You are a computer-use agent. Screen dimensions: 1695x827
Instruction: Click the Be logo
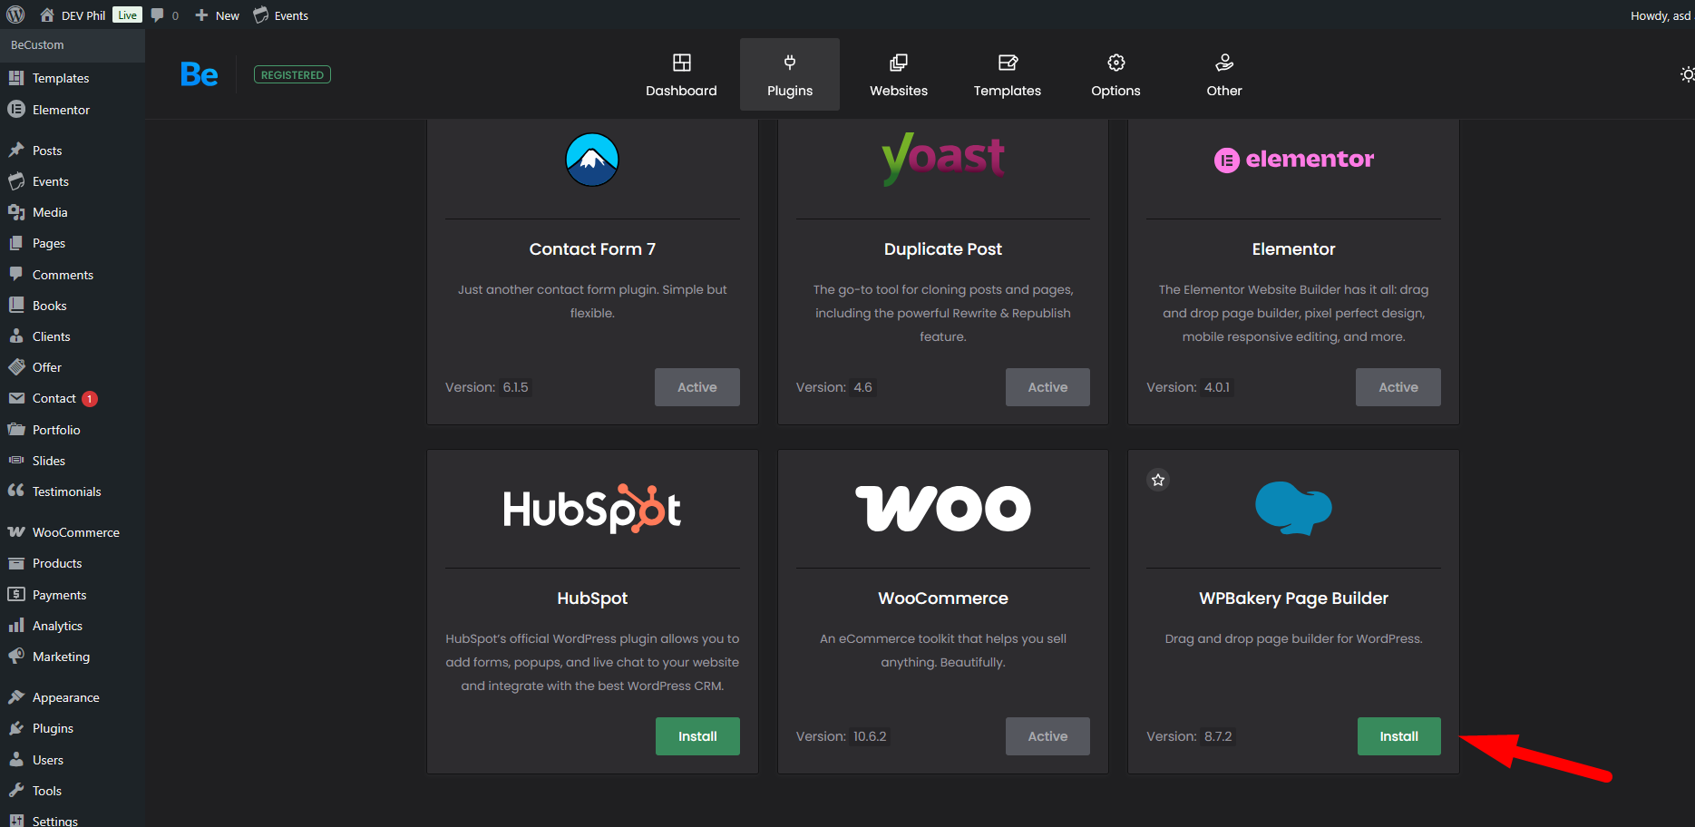pyautogui.click(x=199, y=74)
